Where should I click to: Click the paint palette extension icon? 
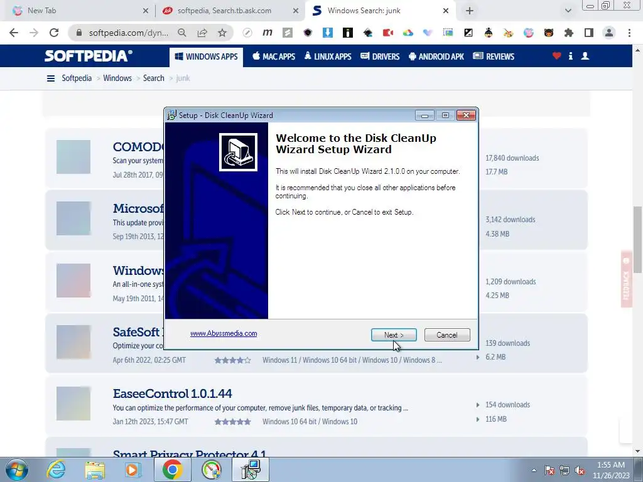509,33
